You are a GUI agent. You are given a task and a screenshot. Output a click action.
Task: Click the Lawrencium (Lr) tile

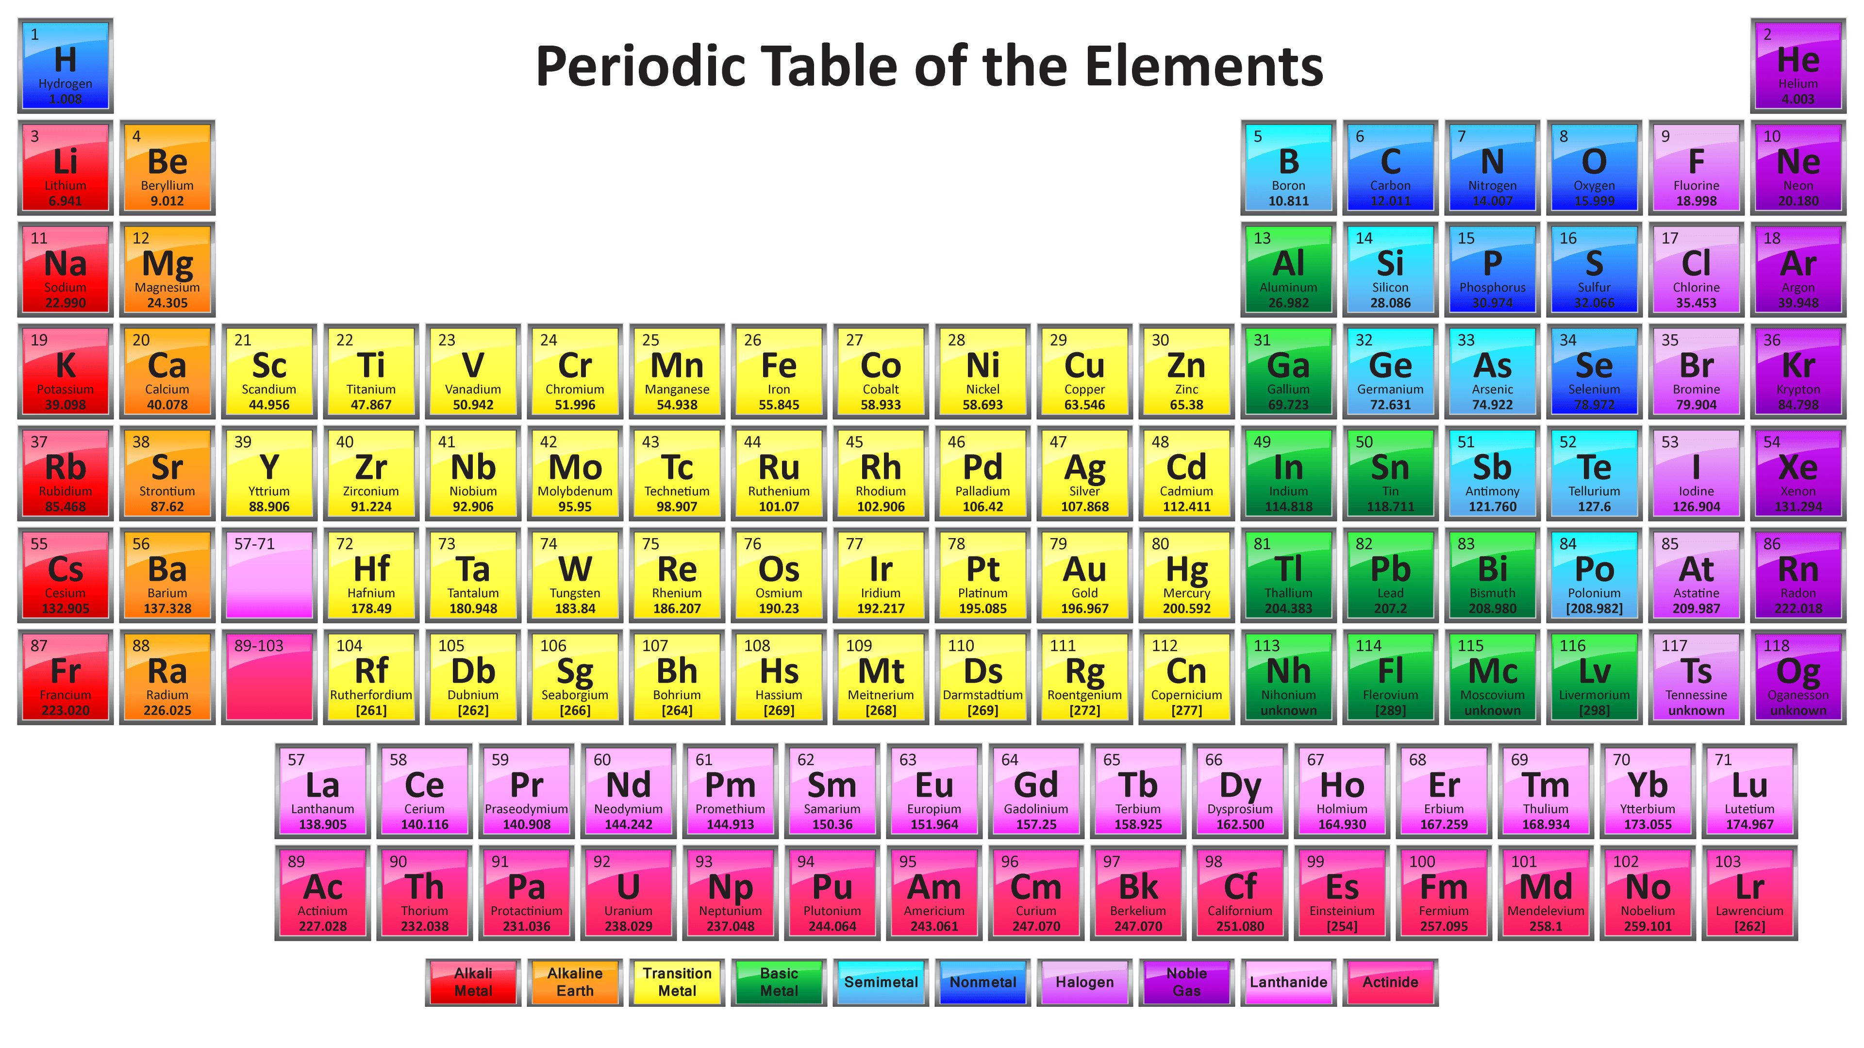pos(1749,893)
